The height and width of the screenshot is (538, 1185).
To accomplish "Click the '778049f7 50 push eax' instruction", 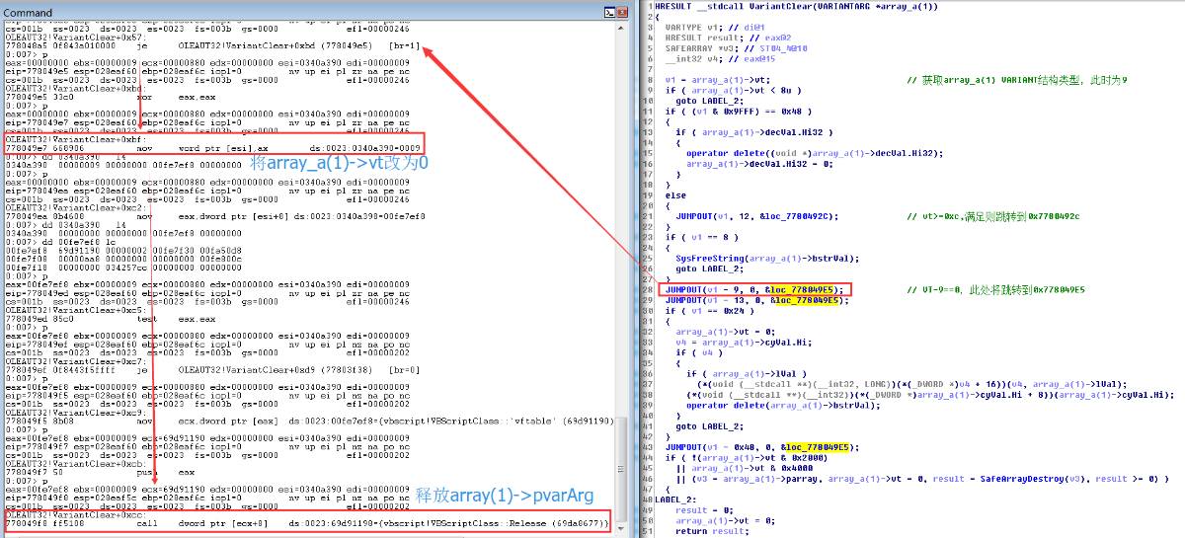I will click(101, 471).
